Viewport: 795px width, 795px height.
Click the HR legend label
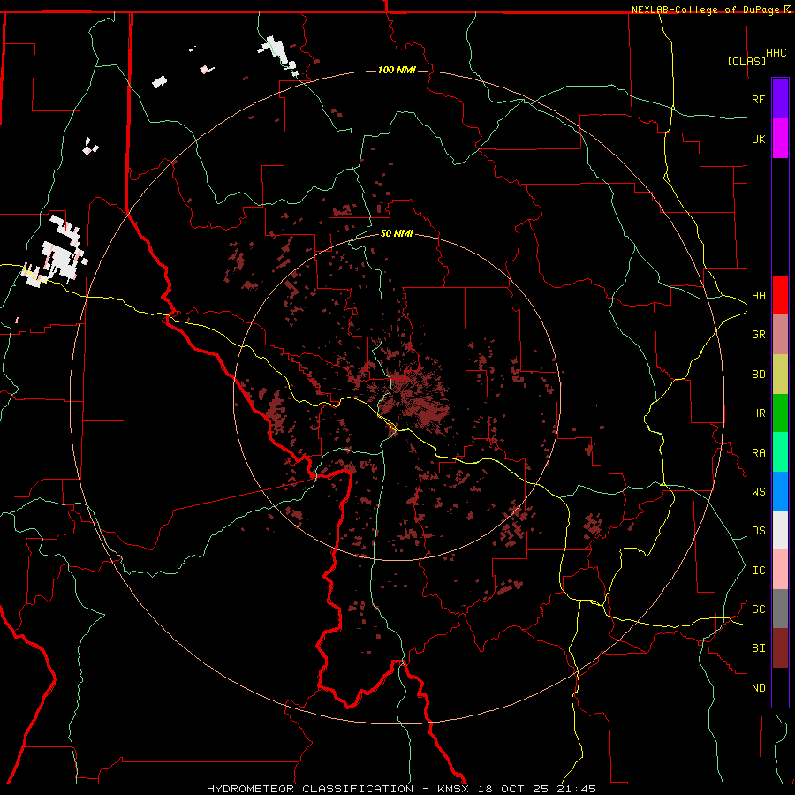point(758,413)
